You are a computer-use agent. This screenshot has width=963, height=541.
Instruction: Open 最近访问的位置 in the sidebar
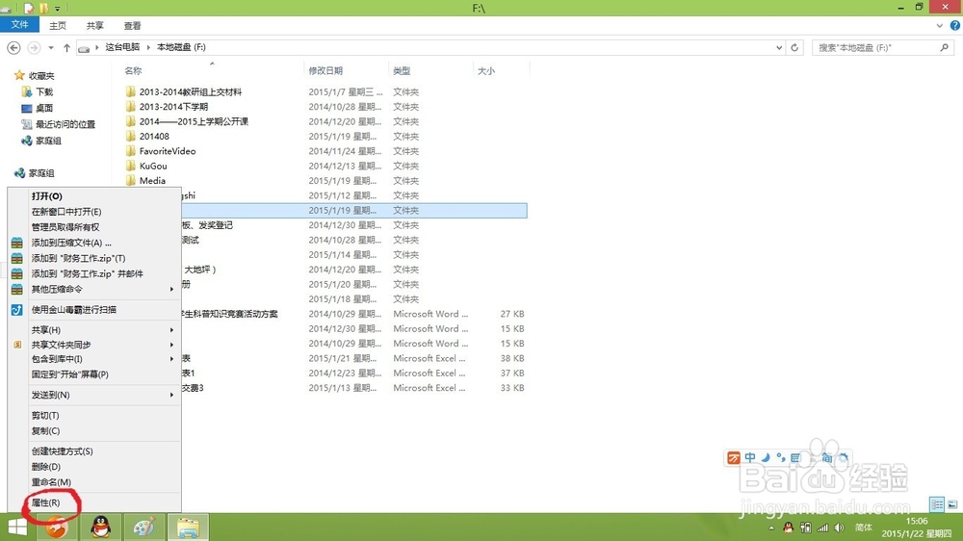point(65,124)
